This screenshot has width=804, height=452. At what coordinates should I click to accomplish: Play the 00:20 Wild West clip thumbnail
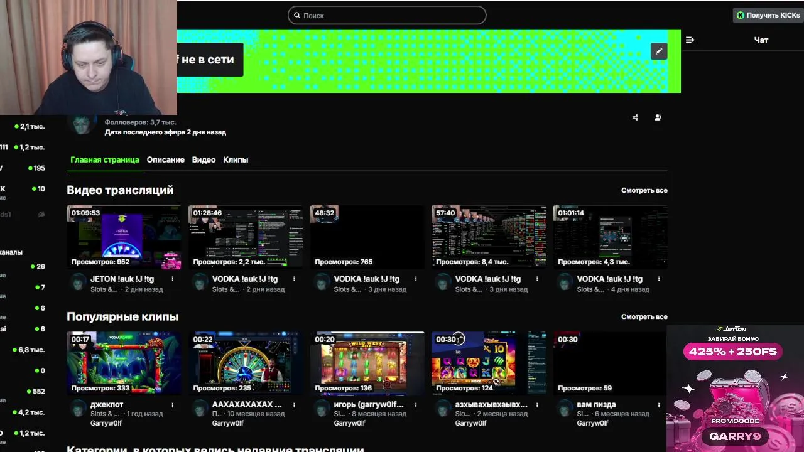[367, 363]
